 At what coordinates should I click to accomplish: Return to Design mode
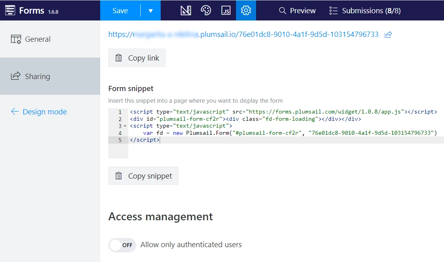point(39,112)
